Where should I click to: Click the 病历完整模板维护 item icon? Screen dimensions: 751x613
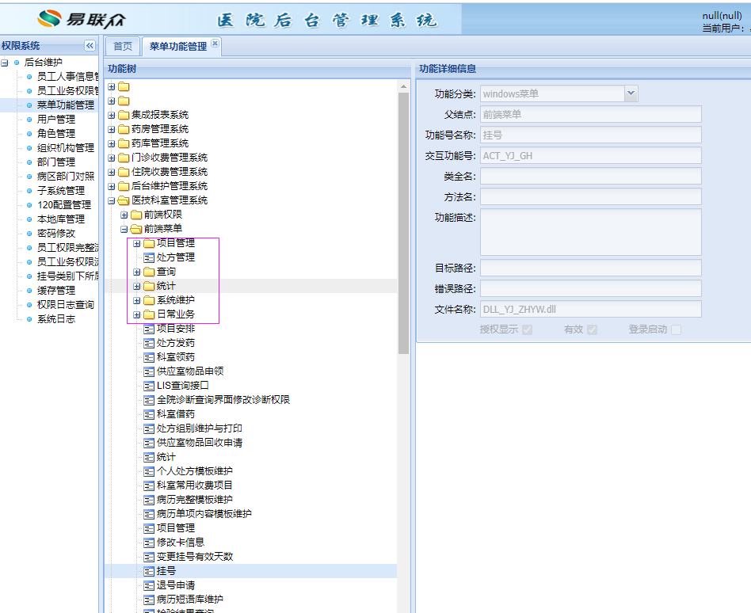[x=149, y=500]
